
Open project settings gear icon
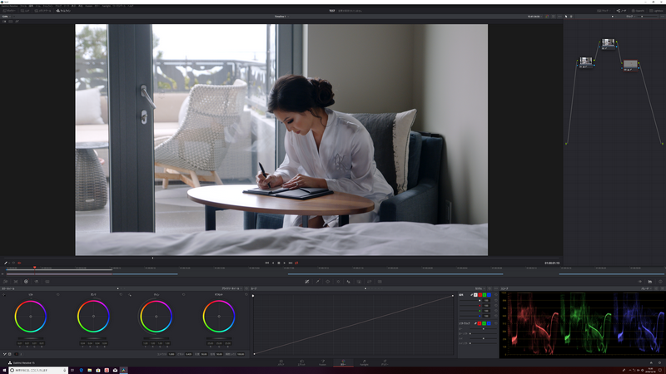pyautogui.click(x=660, y=363)
